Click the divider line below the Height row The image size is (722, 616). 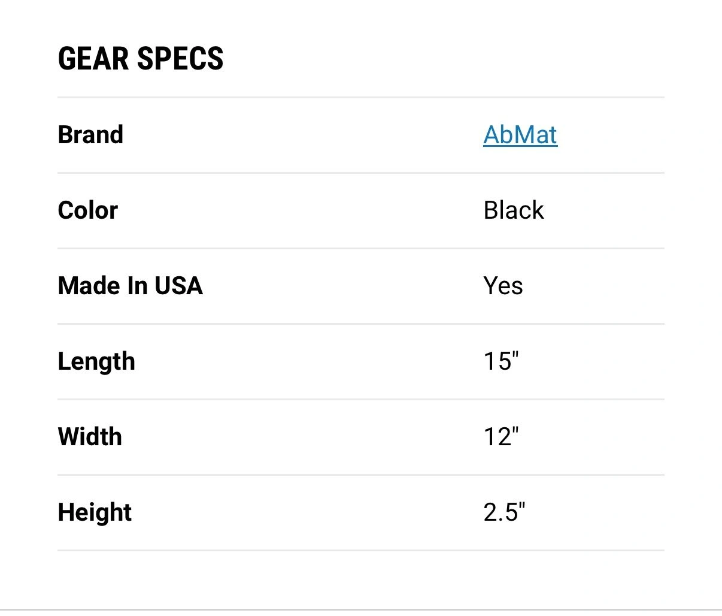coord(361,550)
